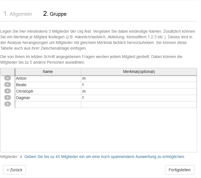Image resolution: width=201 pixels, height=178 pixels.
Task: Click the empty Merkmal cell in the last row
Action: click(139, 104)
